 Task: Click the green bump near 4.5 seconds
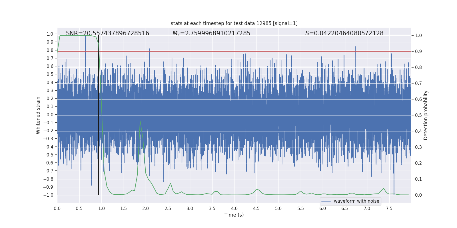pos(256,189)
